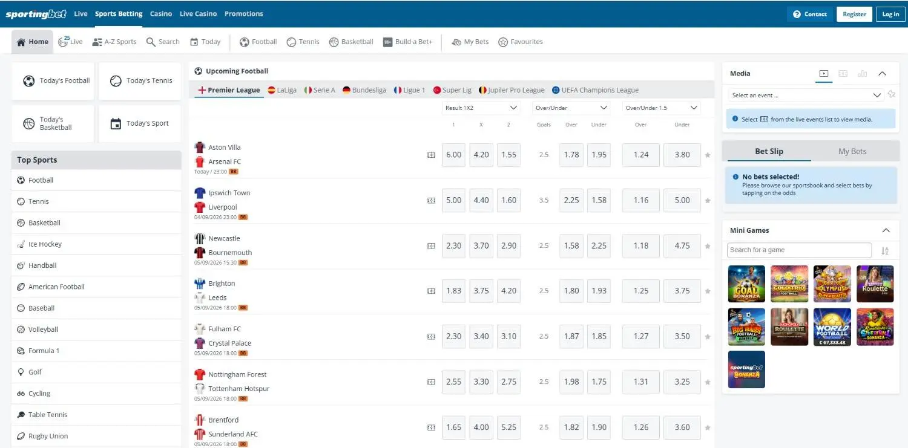Select Formula 1 in Top Sports
This screenshot has width=908, height=448.
point(96,351)
